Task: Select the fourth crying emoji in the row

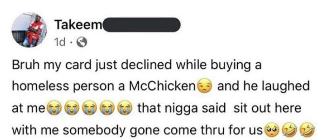Action: pyautogui.click(x=106, y=109)
